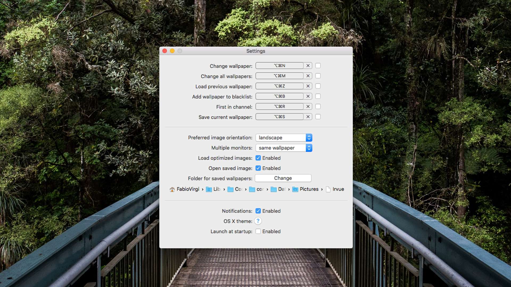
Task: Toggle the Notifications enabled checkbox
Action: click(258, 211)
